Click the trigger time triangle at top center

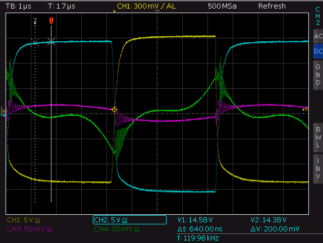pyautogui.click(x=157, y=11)
